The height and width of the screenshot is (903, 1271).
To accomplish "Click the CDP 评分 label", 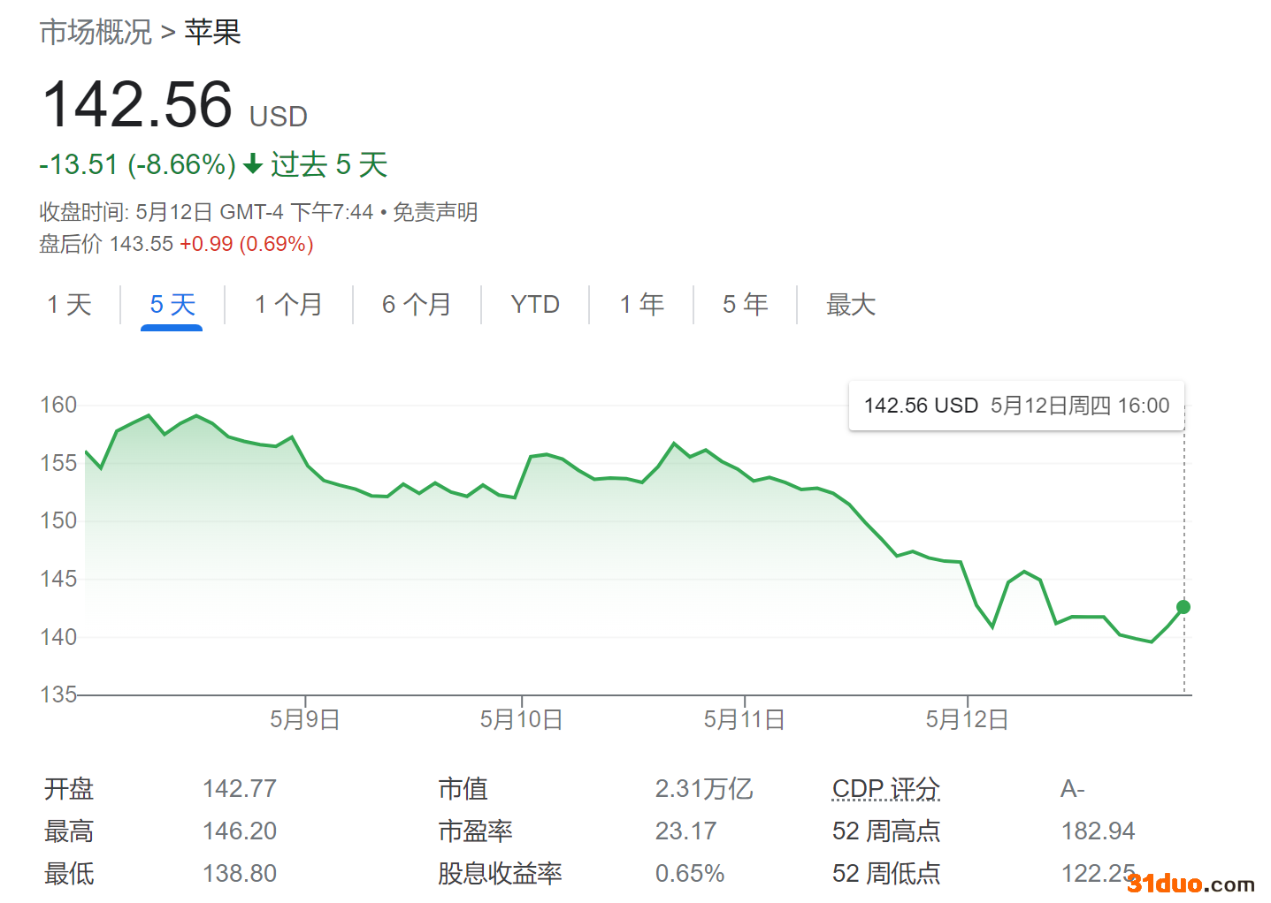I will click(x=886, y=788).
